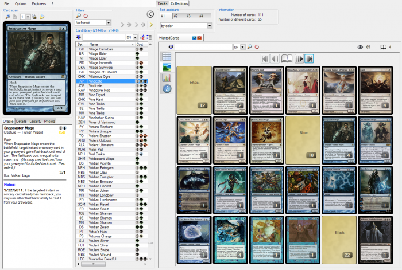Click the yellow globe icon in Card scan
Screen dimensions: 402x270
[x=42, y=17]
